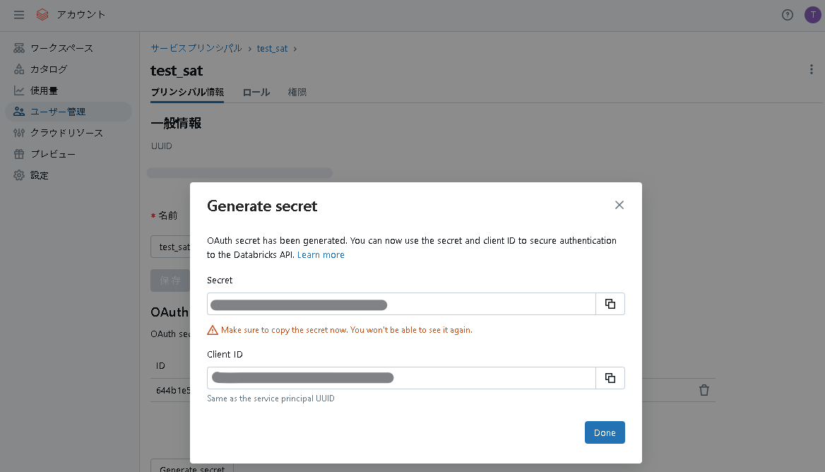Copy the Secret value

tap(610, 304)
